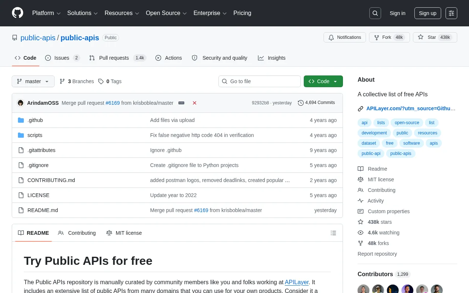469x293 pixels.
Task: Click the README.md file icon
Action: tap(21, 210)
